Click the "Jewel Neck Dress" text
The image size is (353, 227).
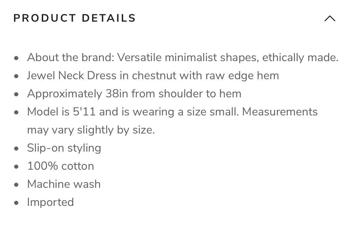tap(71, 76)
